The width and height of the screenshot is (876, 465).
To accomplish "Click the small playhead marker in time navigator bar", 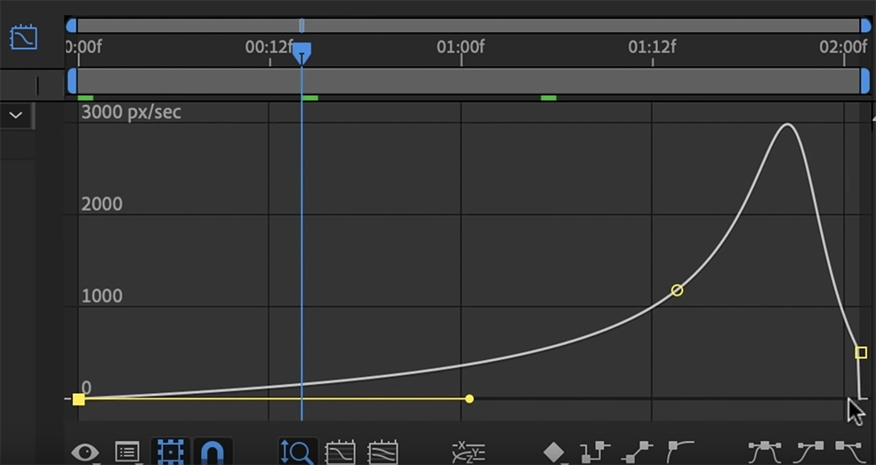I will pos(301,26).
